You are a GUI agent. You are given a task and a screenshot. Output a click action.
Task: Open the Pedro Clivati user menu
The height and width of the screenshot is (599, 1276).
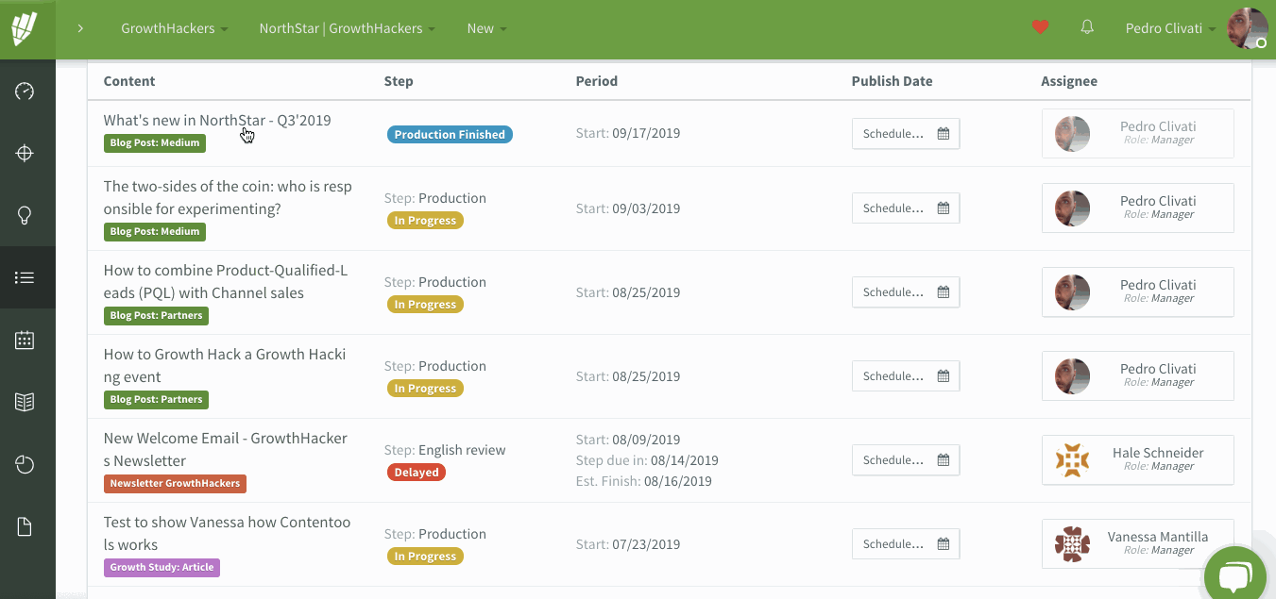[x=1170, y=28]
